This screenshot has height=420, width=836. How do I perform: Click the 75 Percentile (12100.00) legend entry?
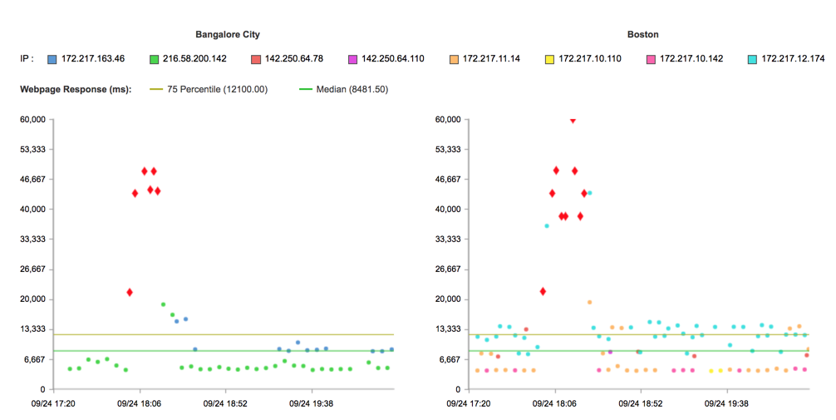[x=209, y=89]
